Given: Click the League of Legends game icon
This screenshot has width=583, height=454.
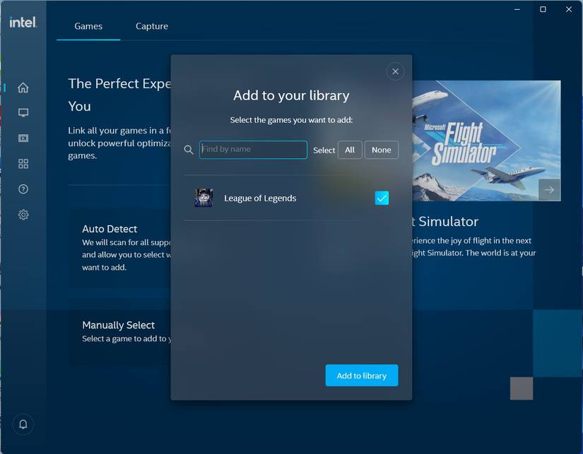Looking at the screenshot, I should tap(204, 198).
